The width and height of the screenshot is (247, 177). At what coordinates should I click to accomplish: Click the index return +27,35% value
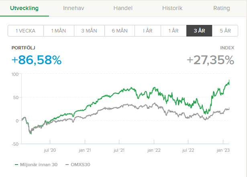coord(210,60)
